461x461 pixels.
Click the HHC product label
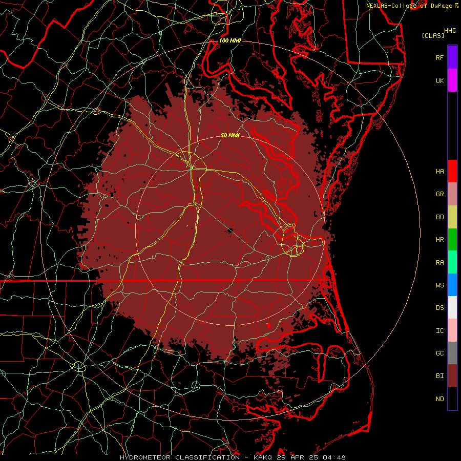[x=450, y=31]
